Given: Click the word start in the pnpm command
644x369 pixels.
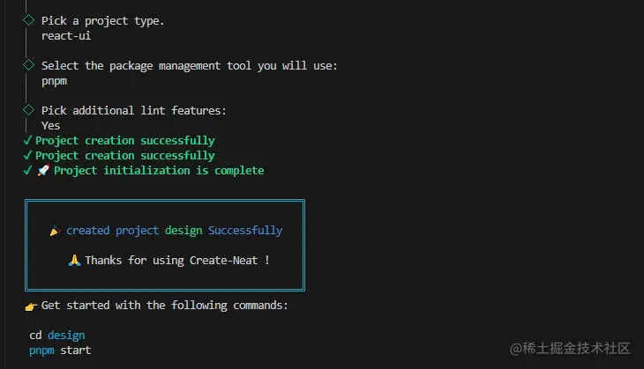Looking at the screenshot, I should point(76,351).
